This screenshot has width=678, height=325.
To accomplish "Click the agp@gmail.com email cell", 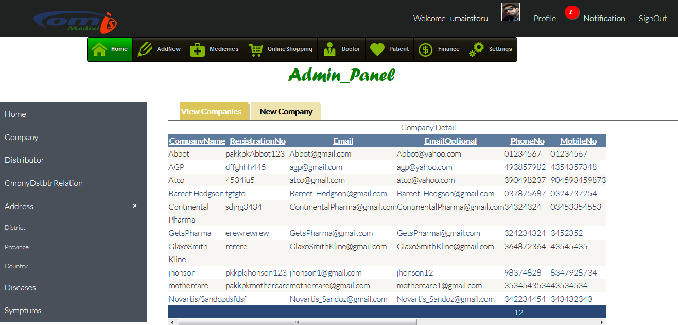I will 316,167.
